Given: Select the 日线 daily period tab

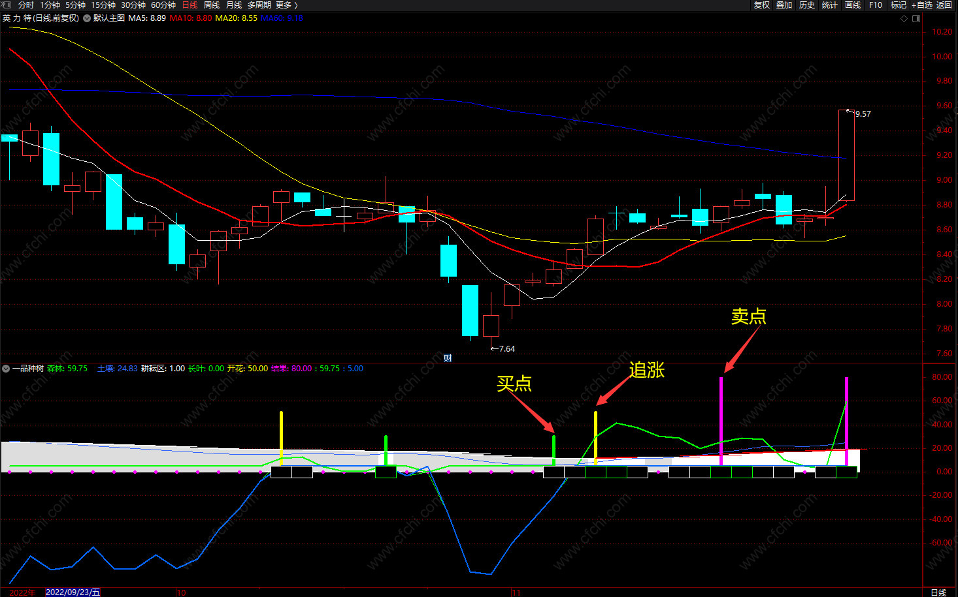Looking at the screenshot, I should pos(190,5).
